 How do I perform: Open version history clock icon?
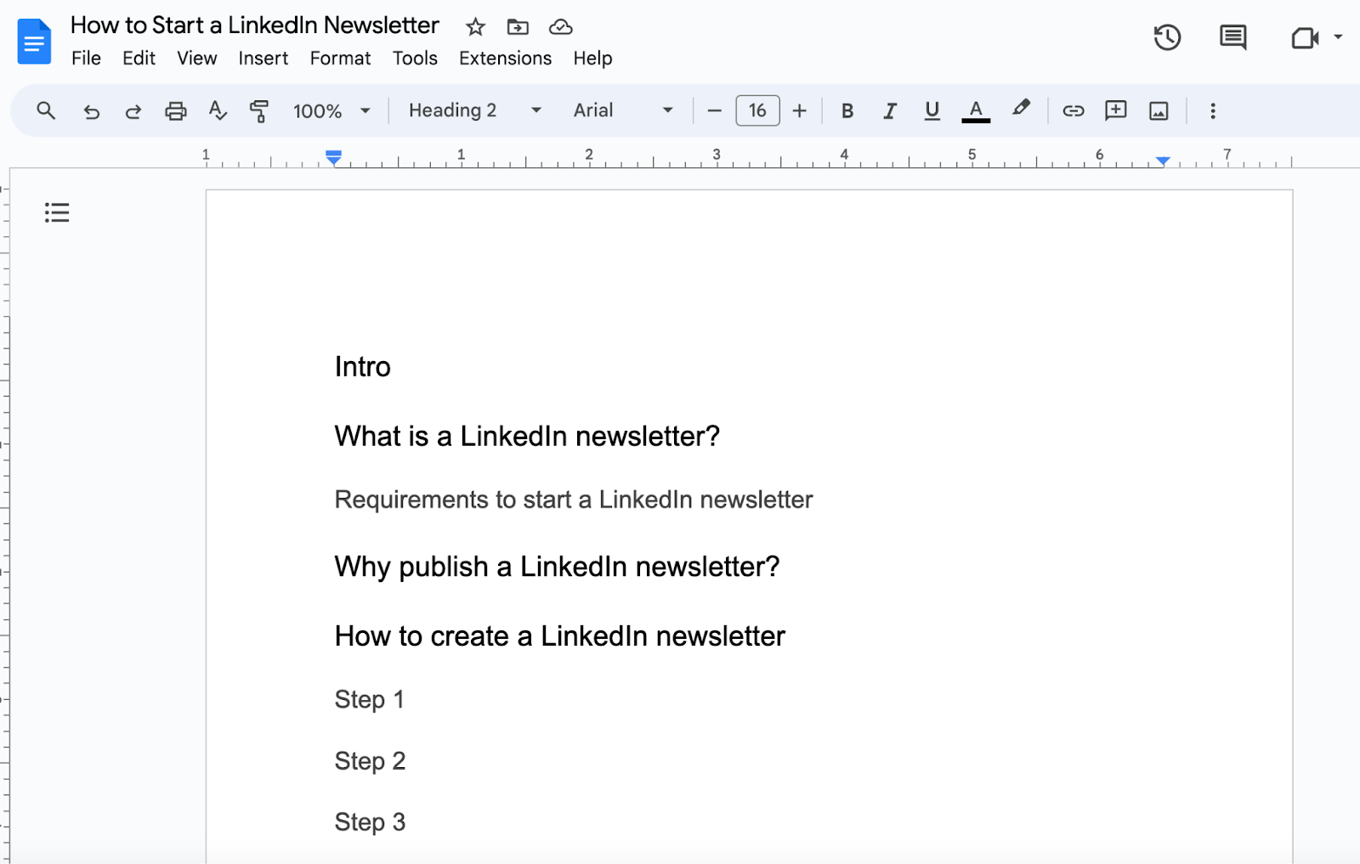(x=1167, y=37)
